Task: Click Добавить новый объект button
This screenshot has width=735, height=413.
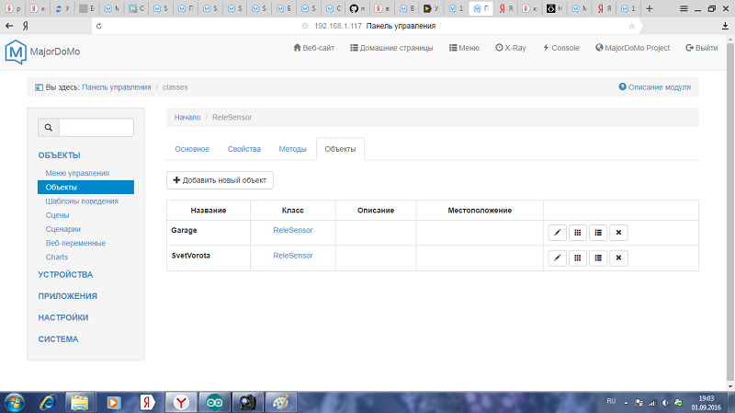Action: (220, 180)
